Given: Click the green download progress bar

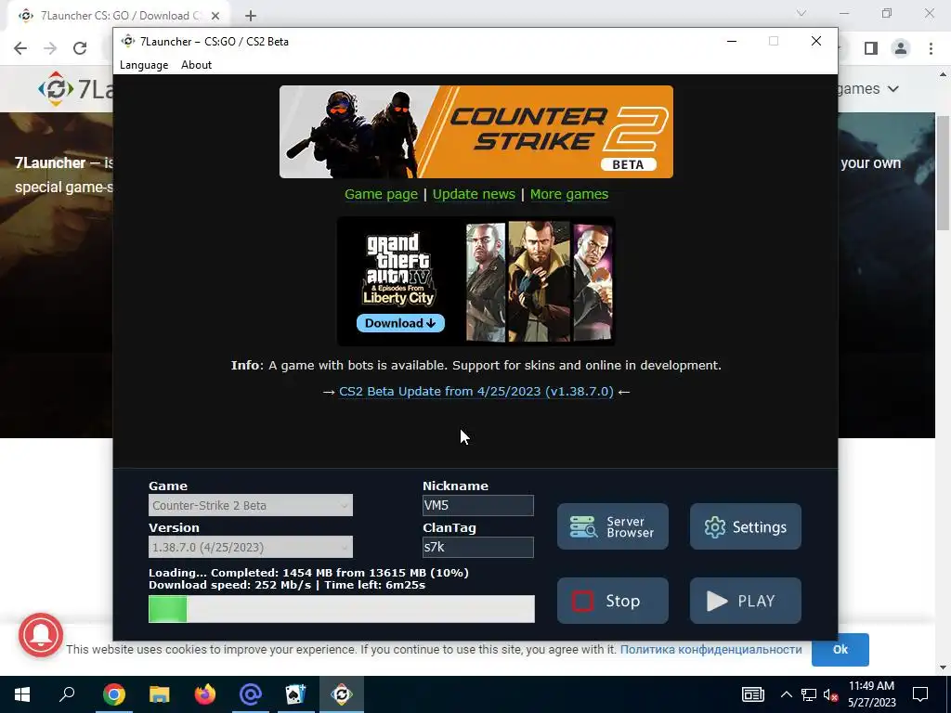Looking at the screenshot, I should tap(342, 609).
